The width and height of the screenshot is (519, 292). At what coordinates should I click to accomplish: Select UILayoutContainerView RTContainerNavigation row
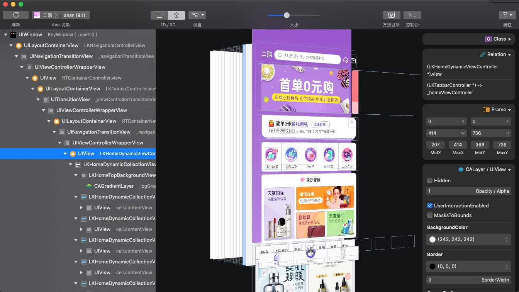click(78, 121)
